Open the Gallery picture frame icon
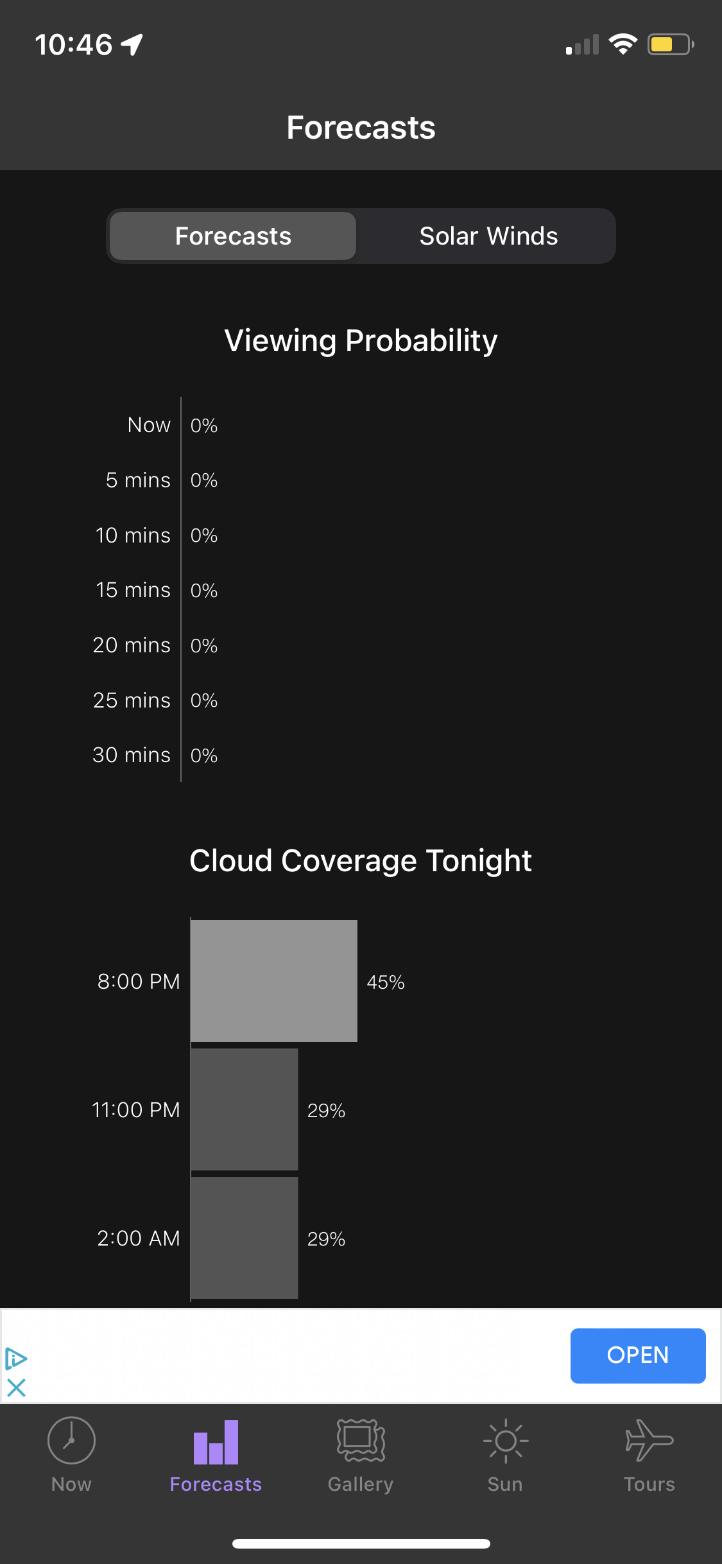This screenshot has height=1564, width=722. point(361,1441)
